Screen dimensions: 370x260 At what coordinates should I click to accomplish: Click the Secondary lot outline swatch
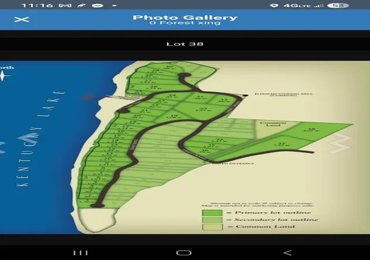212,220
